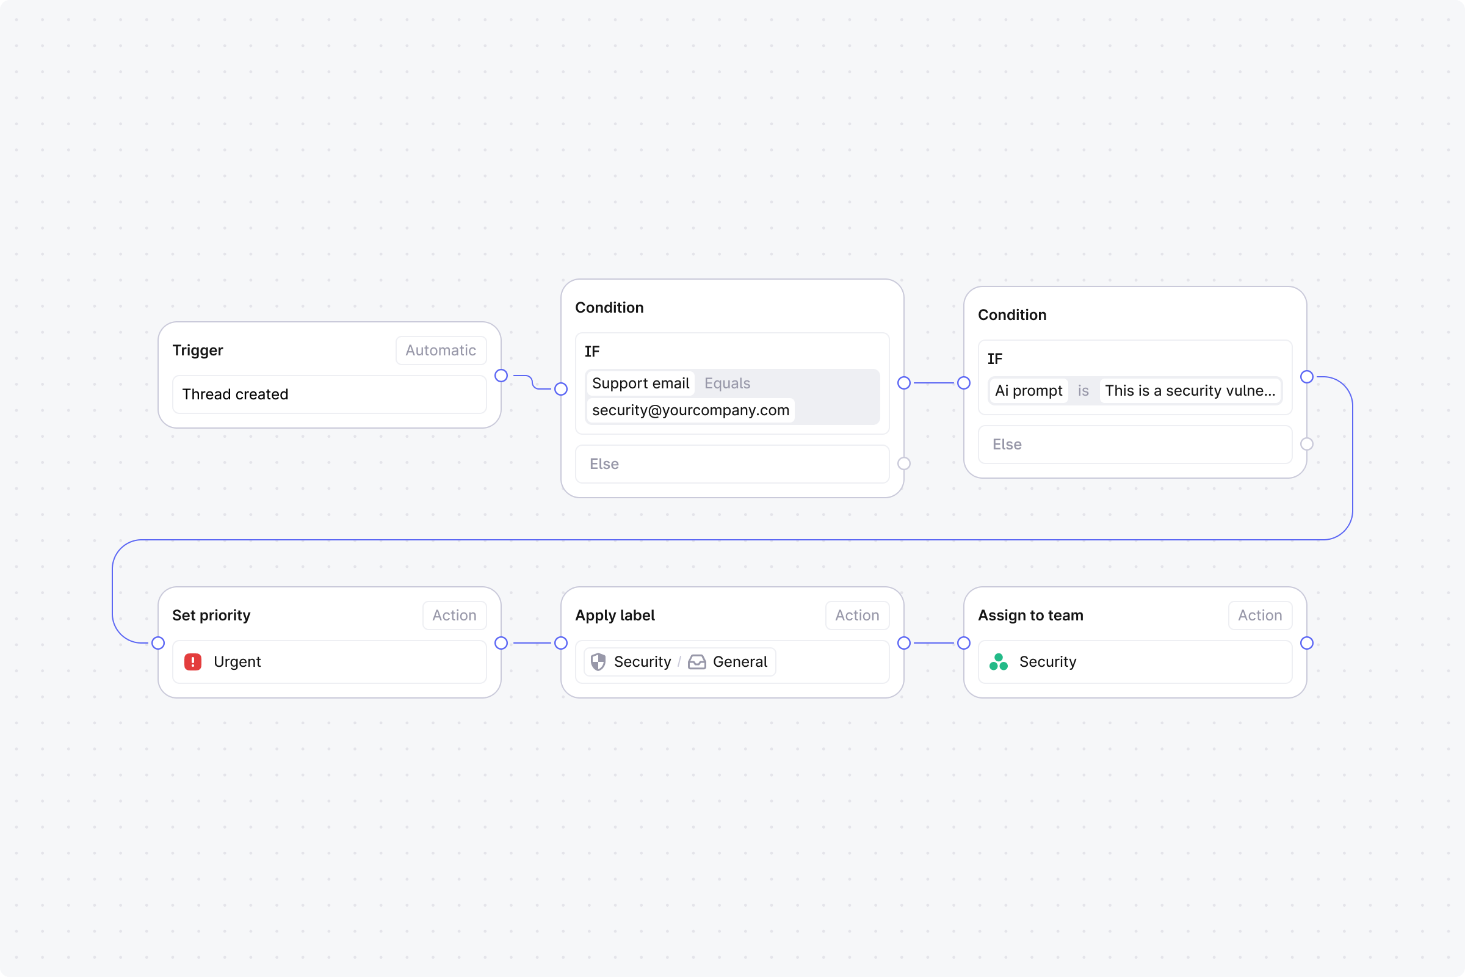Open the Thread created trigger field

pos(329,394)
